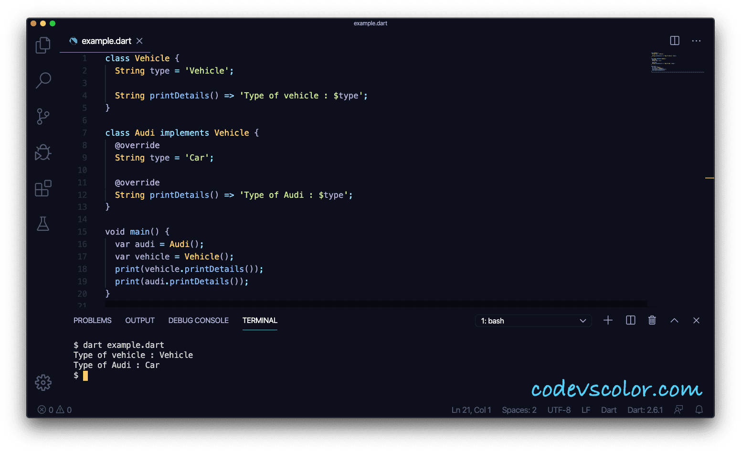Image resolution: width=741 pixels, height=453 pixels.
Task: Click the orange marker in overview ruler
Action: point(709,178)
